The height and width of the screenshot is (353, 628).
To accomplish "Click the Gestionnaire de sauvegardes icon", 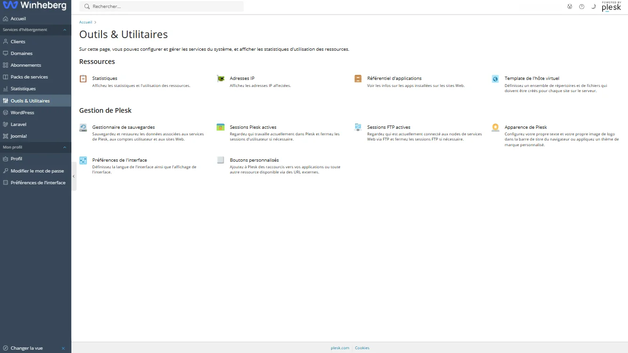I will coord(83,127).
